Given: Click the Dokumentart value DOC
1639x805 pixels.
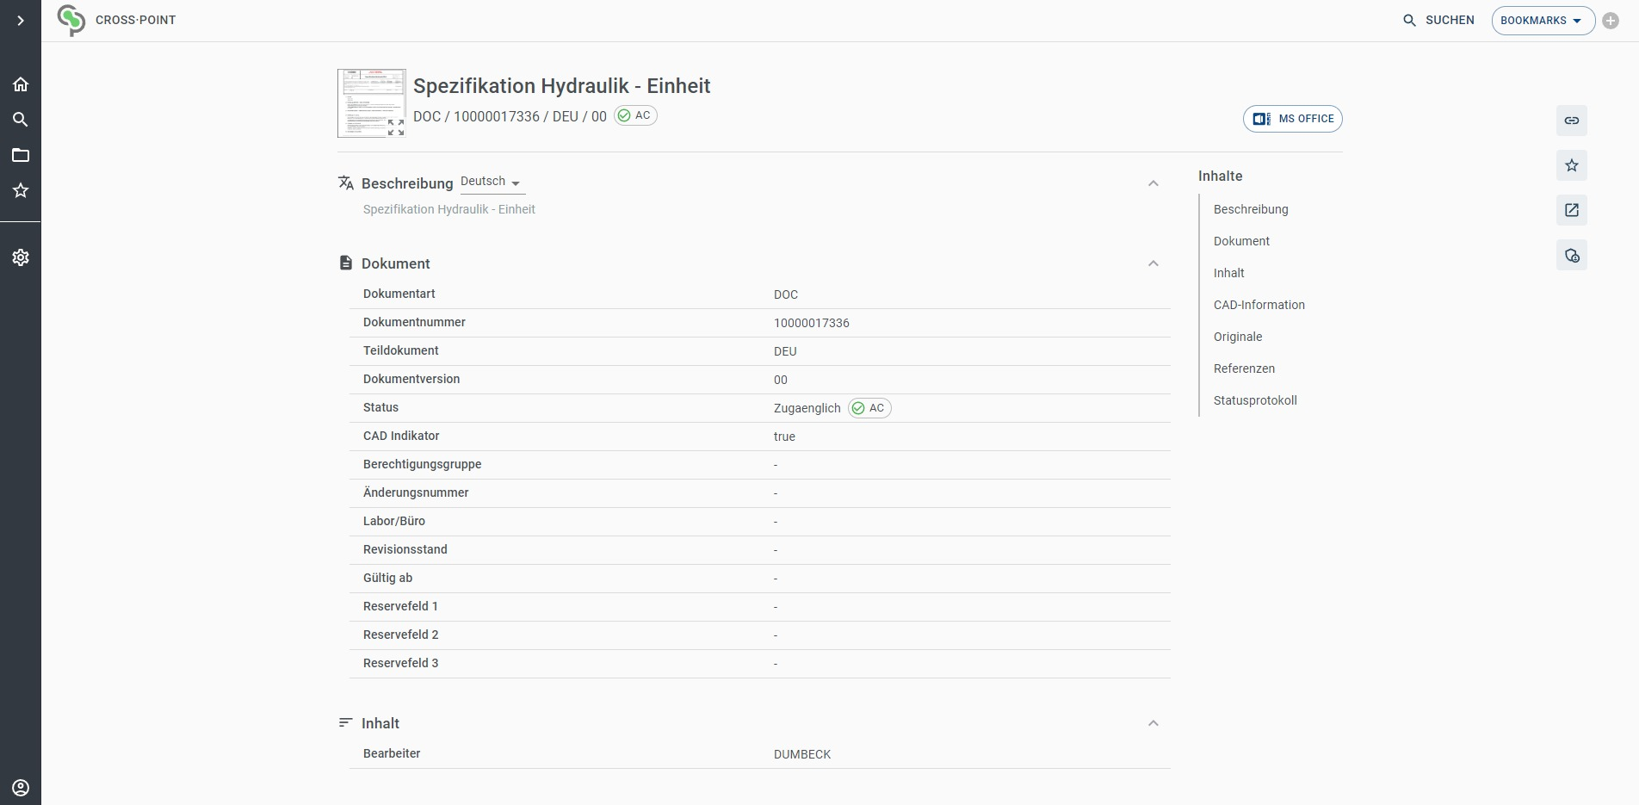Looking at the screenshot, I should pos(786,294).
